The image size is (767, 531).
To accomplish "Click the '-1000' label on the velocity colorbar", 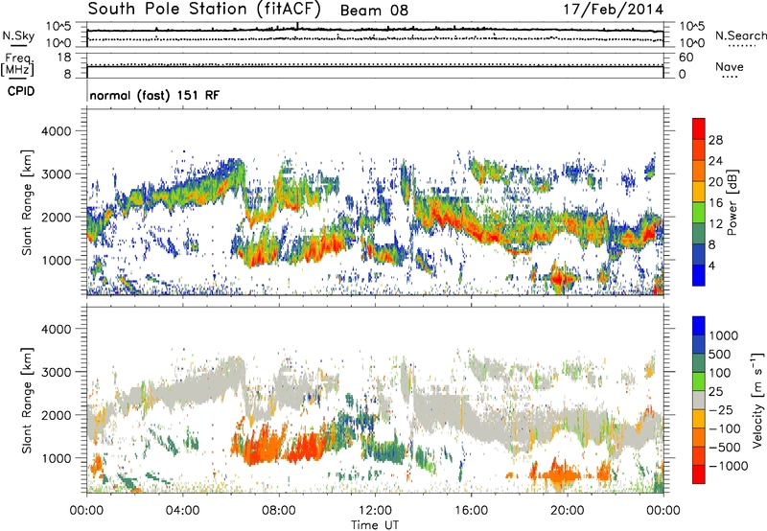I will (x=729, y=466).
